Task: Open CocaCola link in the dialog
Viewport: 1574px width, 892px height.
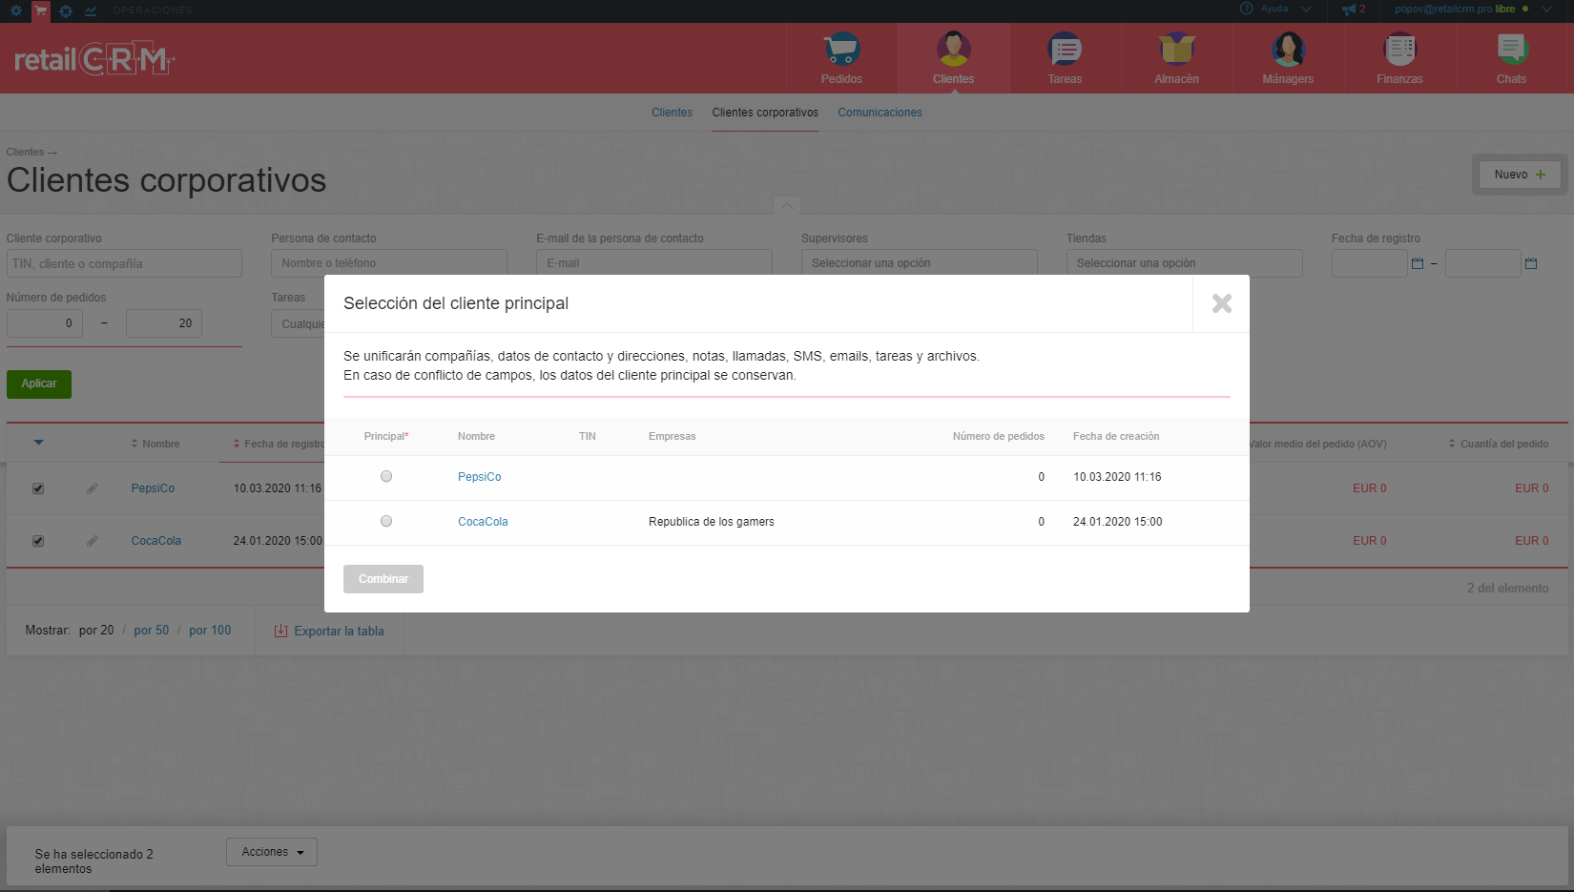Action: [483, 522]
